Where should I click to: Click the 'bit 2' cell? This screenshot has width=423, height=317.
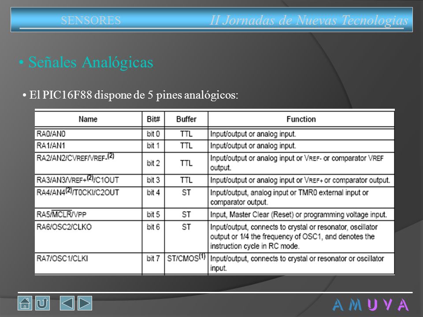click(x=153, y=163)
